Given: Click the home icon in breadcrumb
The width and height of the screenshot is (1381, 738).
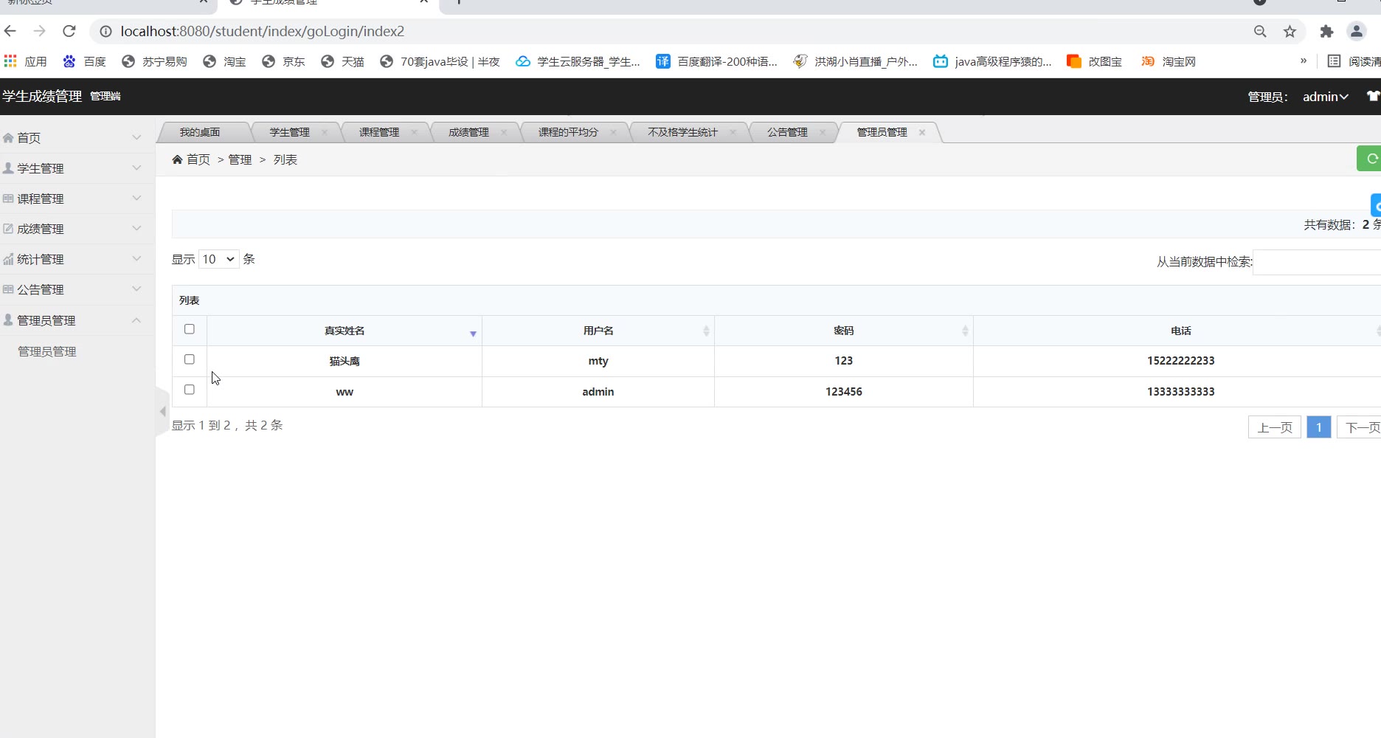Looking at the screenshot, I should (177, 159).
